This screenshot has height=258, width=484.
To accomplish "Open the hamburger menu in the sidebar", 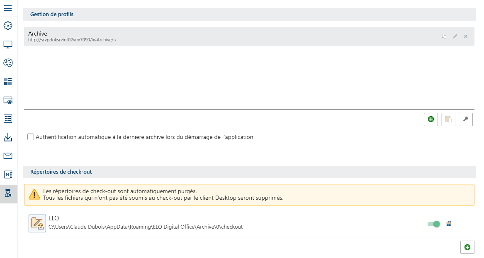I will click(8, 7).
